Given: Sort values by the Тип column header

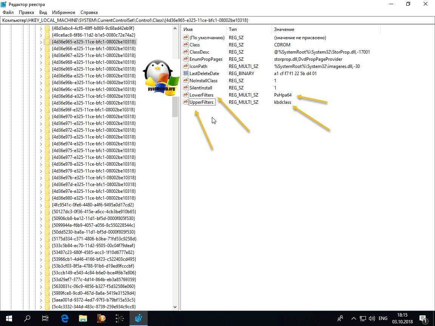Looking at the screenshot, I should pyautogui.click(x=233, y=29).
